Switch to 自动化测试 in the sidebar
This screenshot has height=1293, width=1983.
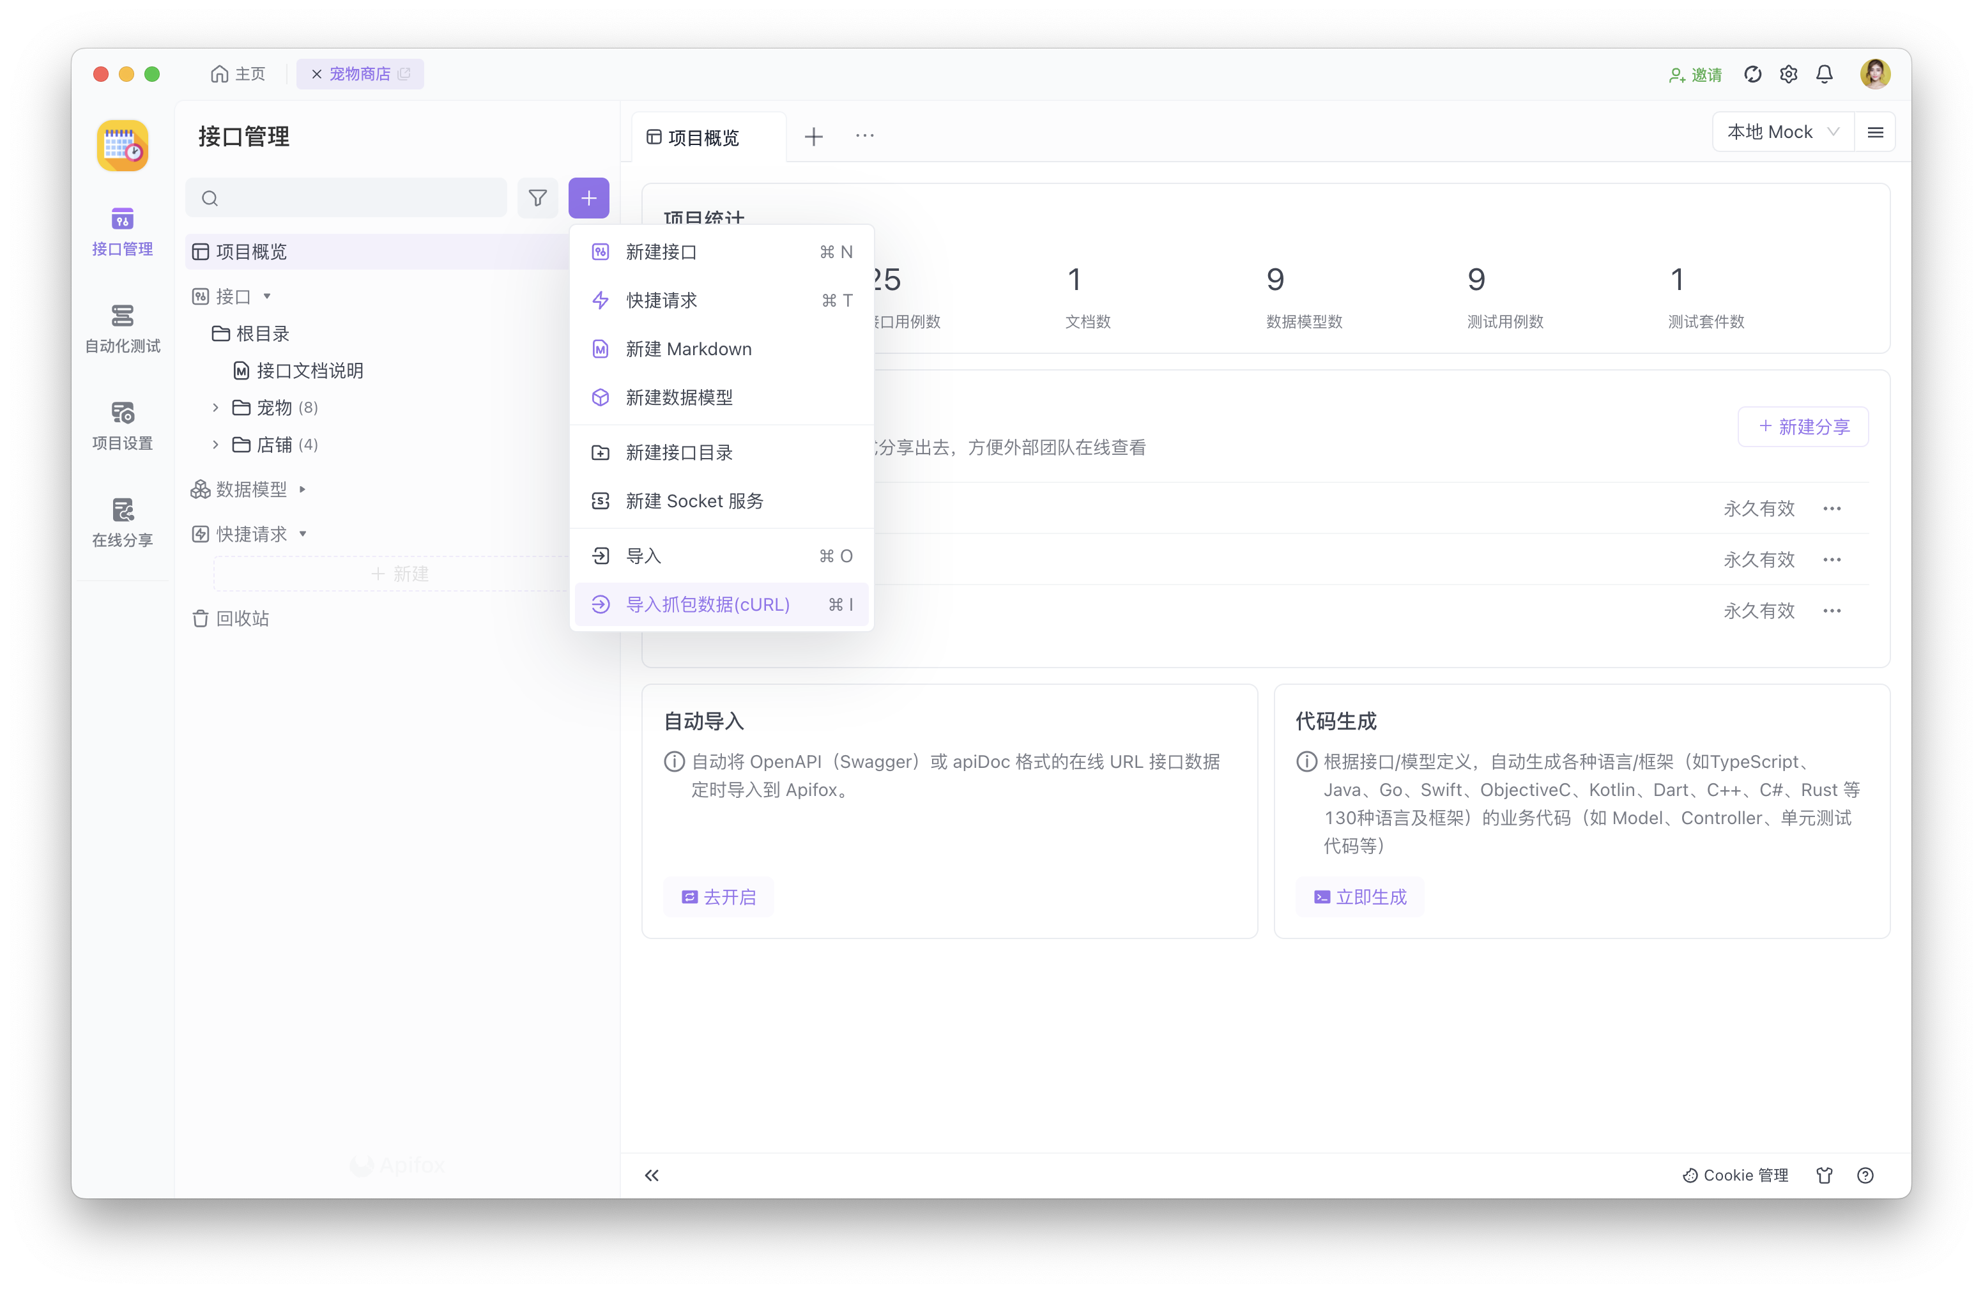(121, 328)
